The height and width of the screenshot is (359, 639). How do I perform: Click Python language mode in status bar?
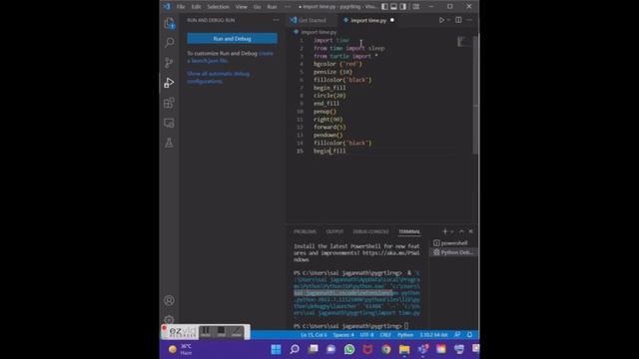coord(405,335)
